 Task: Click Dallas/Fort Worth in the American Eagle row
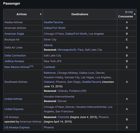click(76, 34)
